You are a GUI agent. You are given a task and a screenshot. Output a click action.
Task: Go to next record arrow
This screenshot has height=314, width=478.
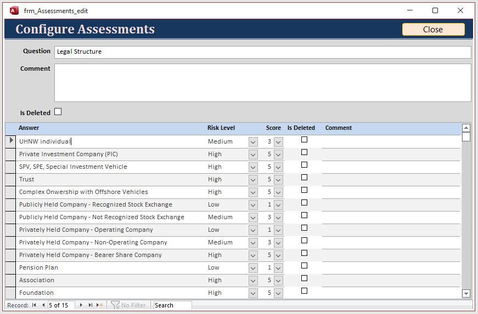pyautogui.click(x=81, y=305)
